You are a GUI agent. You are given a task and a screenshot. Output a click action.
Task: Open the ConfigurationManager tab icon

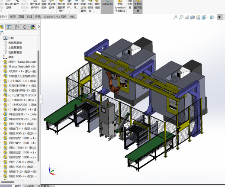pos(17,27)
